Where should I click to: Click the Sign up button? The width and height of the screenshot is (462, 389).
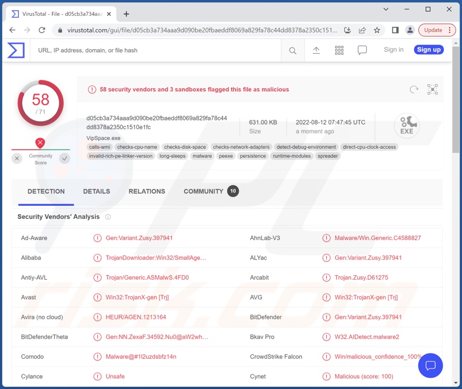(x=429, y=50)
